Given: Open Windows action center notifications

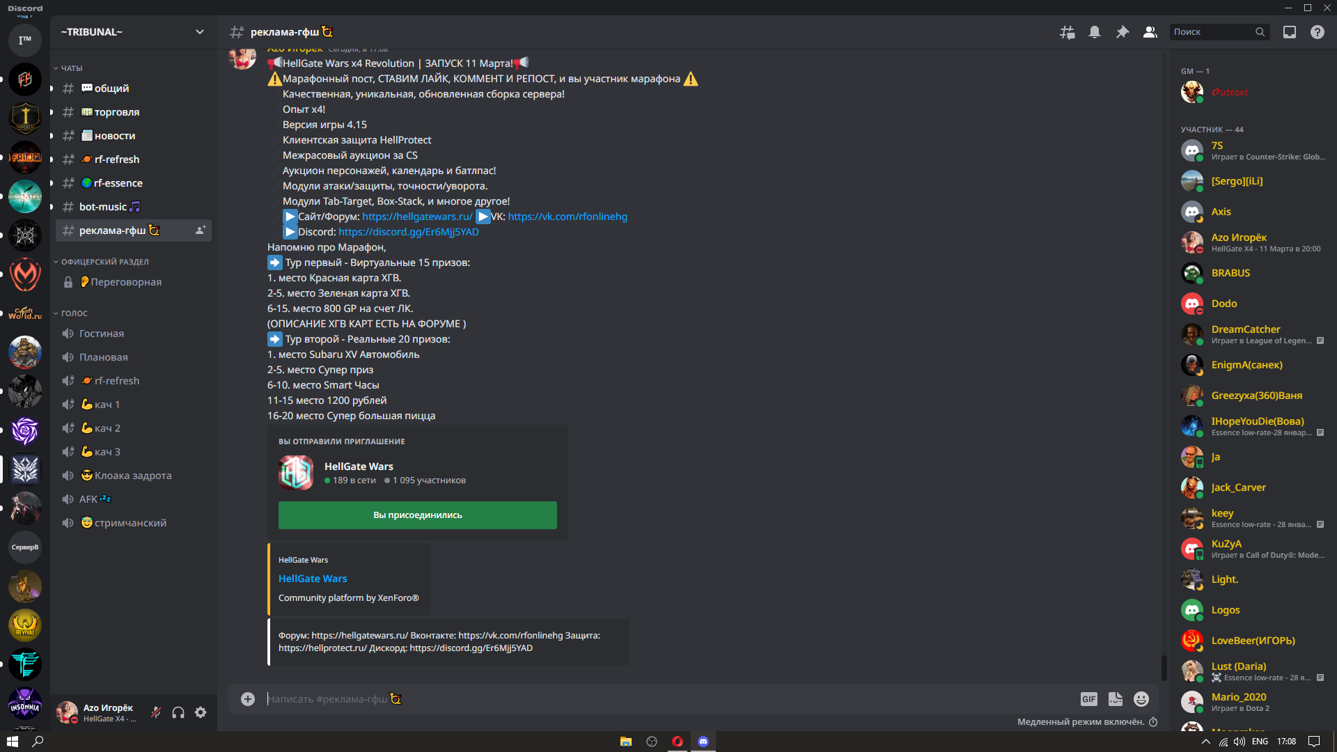Looking at the screenshot, I should point(1314,742).
